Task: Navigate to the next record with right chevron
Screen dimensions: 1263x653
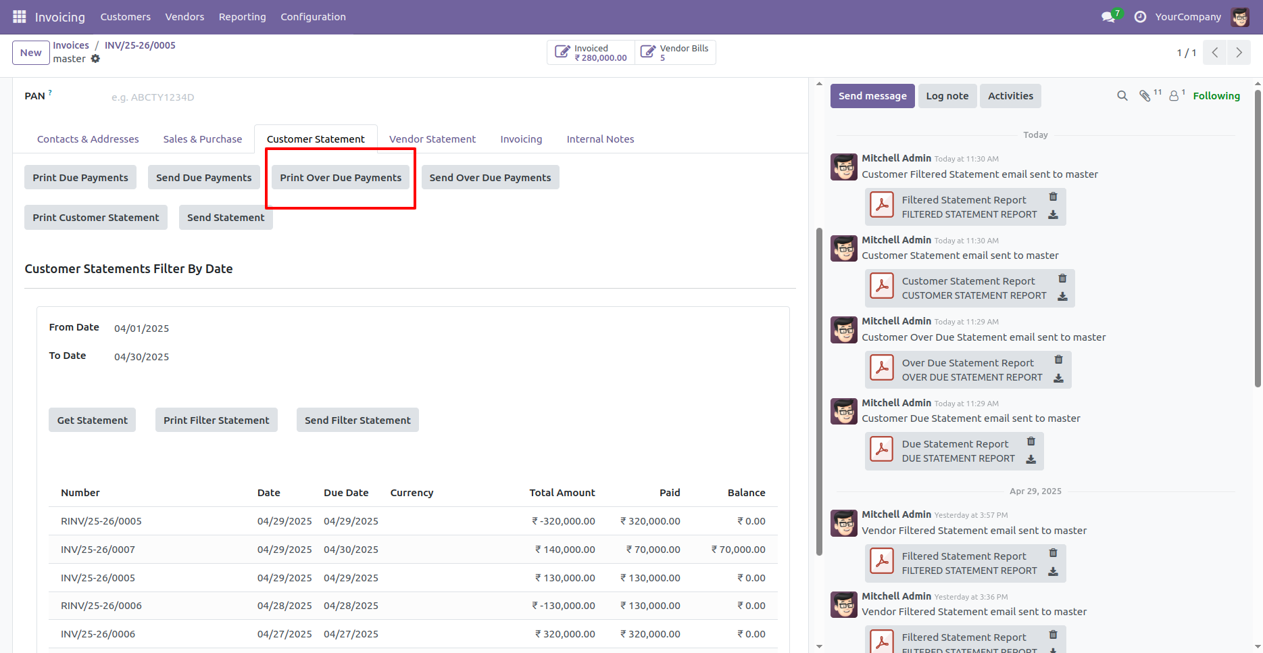Action: click(1239, 52)
